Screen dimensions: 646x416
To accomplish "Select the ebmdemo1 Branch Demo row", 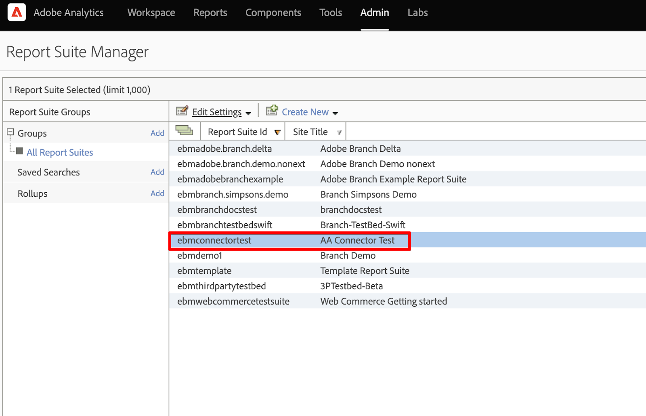I will [199, 256].
